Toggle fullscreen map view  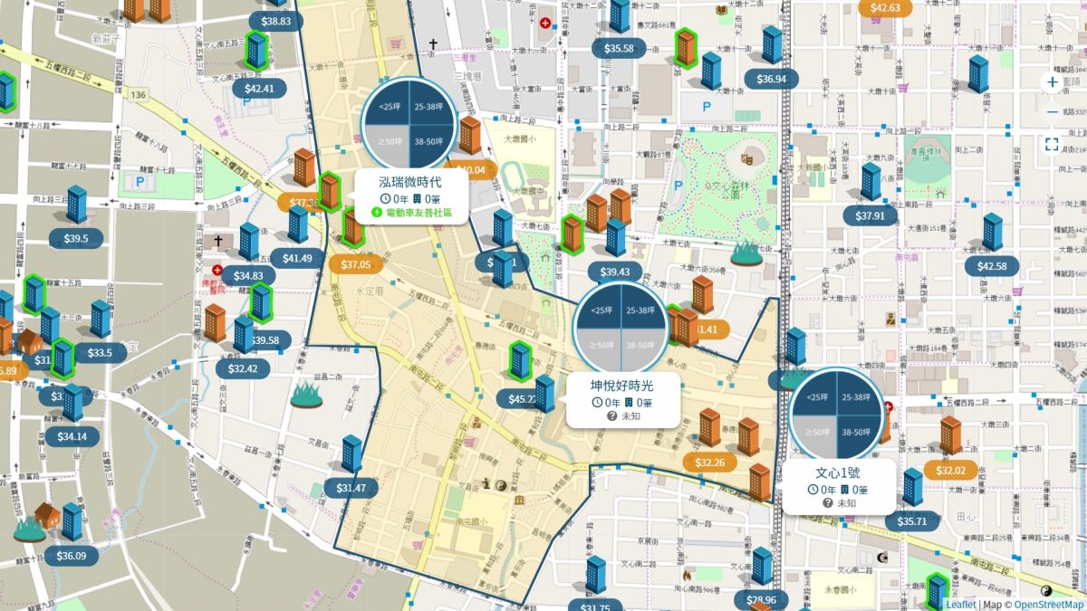1052,144
